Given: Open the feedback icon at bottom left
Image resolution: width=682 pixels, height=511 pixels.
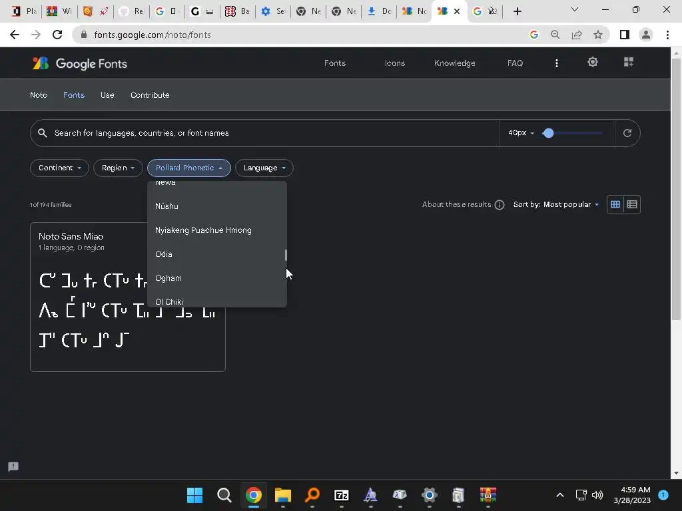Looking at the screenshot, I should pos(13,466).
